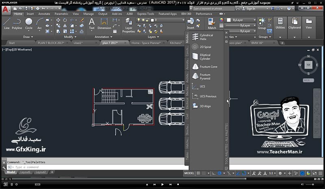Select the Line tool

click(x=6, y=23)
